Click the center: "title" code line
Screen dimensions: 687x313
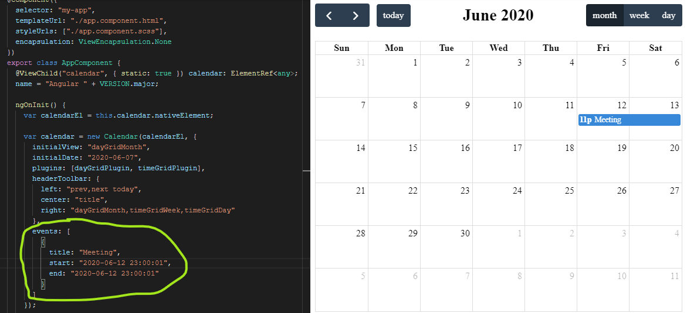74,200
